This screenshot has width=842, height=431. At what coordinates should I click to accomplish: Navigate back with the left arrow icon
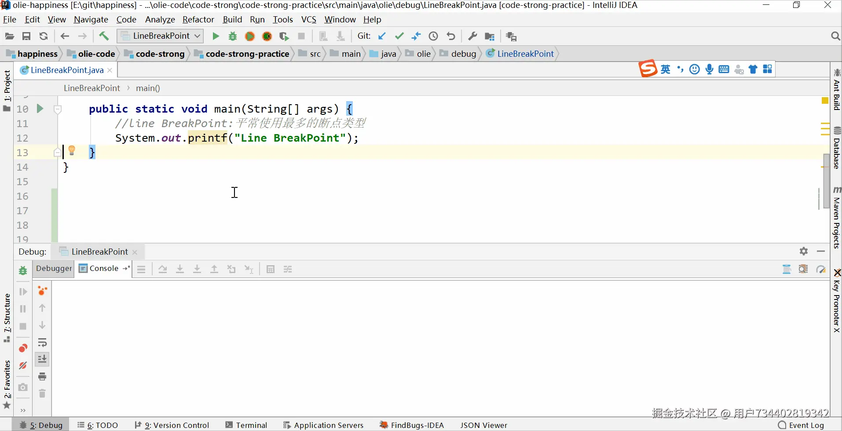65,36
